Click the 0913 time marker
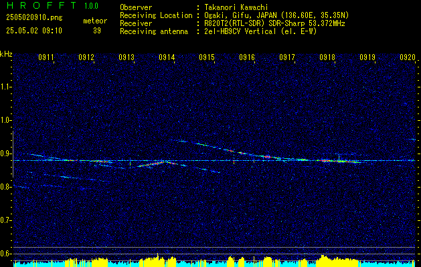The height and width of the screenshot is (267, 421). (127, 57)
